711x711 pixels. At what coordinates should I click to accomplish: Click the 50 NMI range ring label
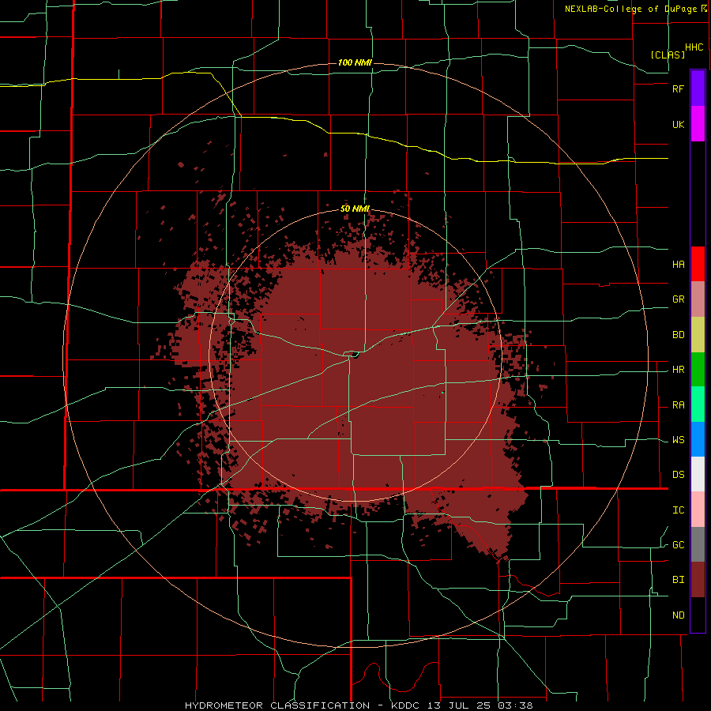point(355,209)
